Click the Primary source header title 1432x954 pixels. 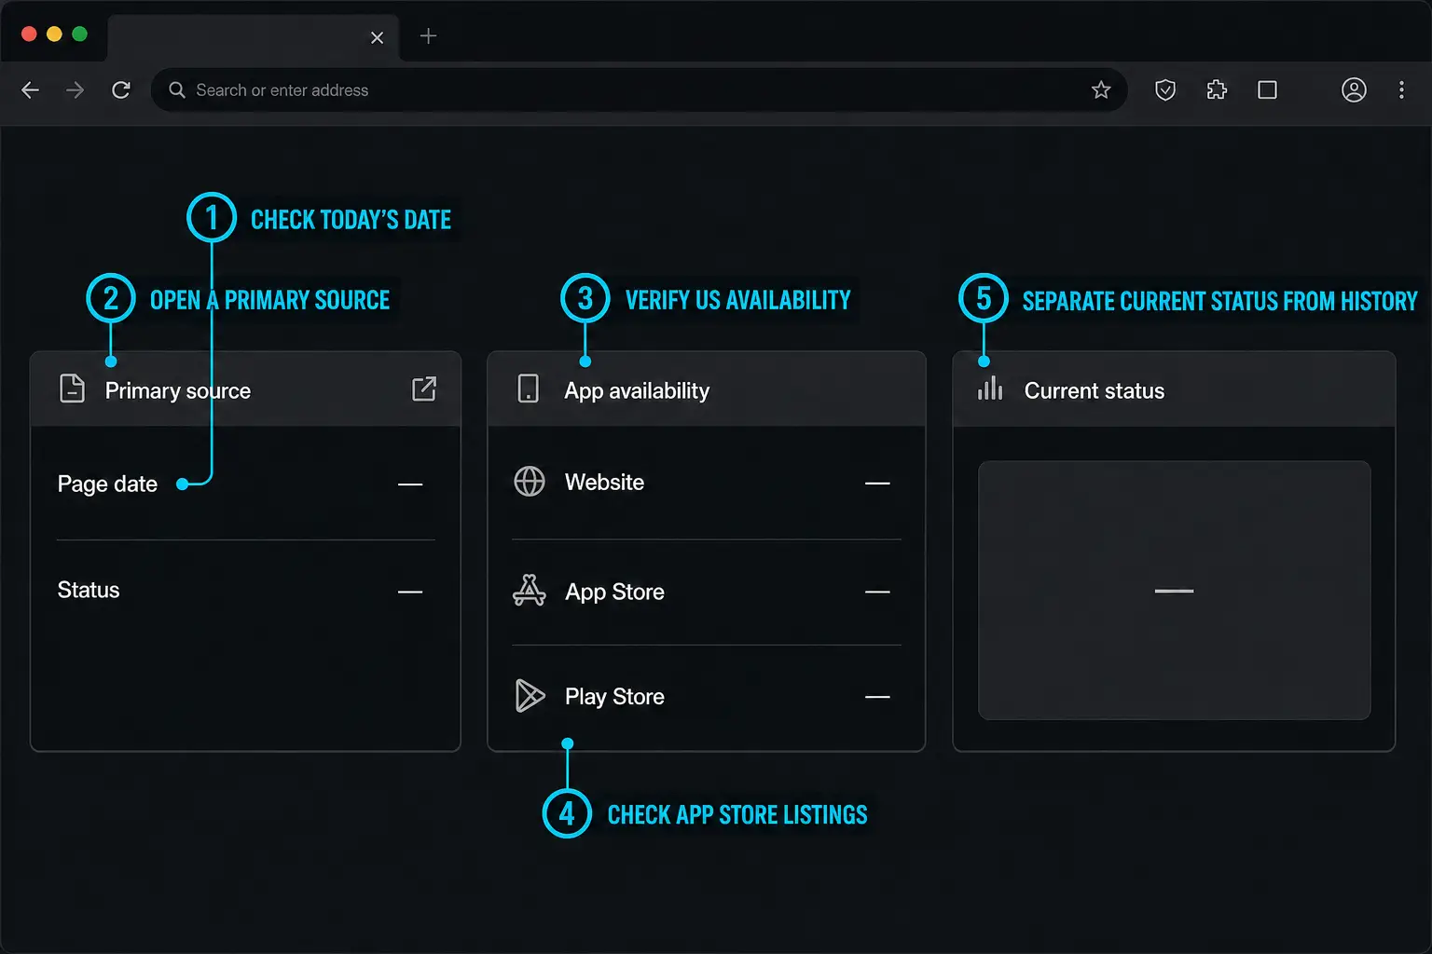(178, 391)
